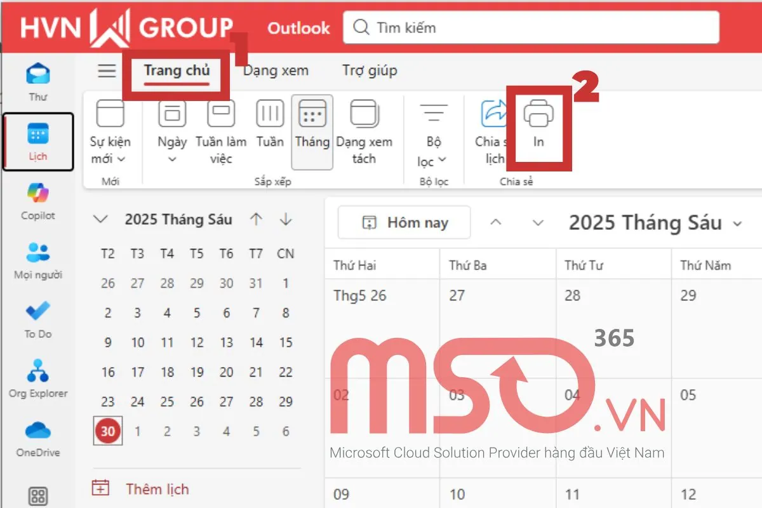Switch to the Dạng xem ribbon tab
762x508 pixels.
coord(276,70)
